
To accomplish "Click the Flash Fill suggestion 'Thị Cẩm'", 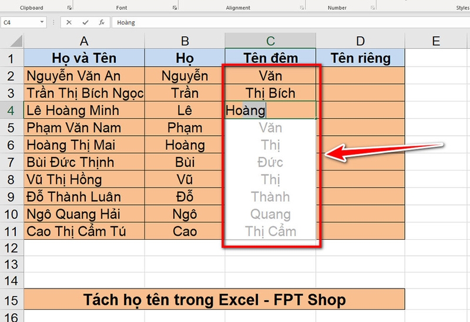I will coord(270,231).
